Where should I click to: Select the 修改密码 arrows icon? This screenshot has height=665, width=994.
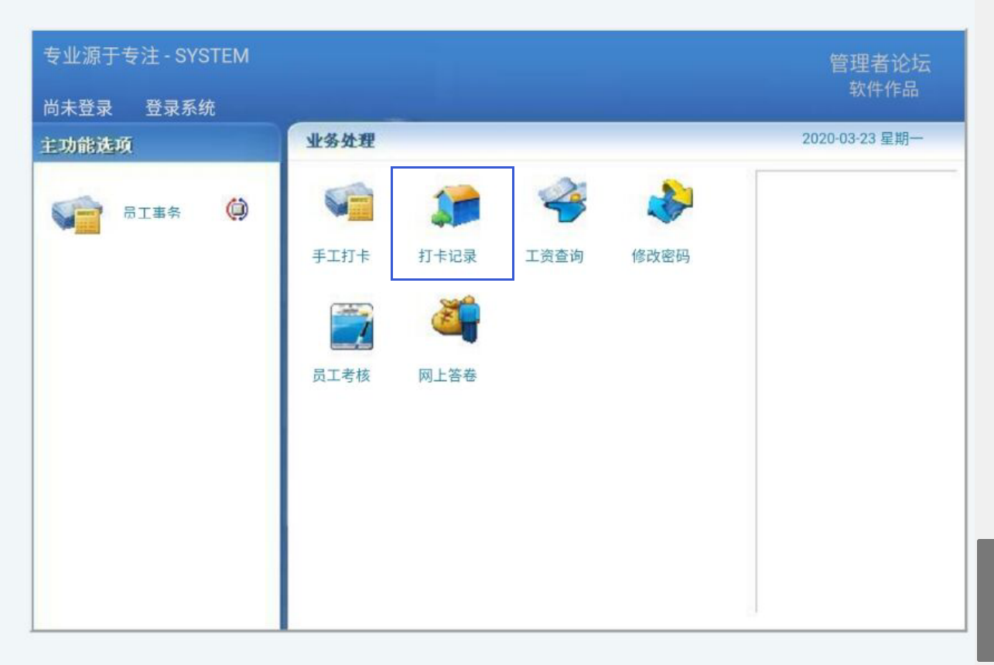point(668,203)
